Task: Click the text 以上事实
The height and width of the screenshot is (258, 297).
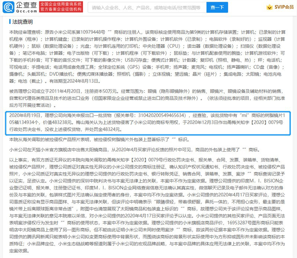Action: [x=18, y=160]
